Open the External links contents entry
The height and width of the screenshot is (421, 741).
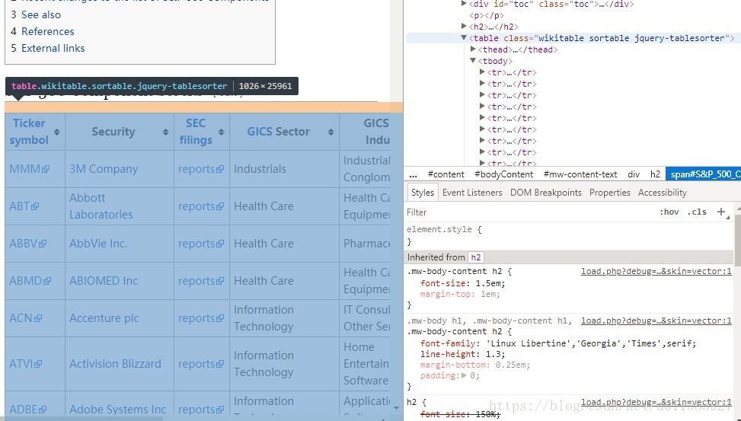click(x=53, y=48)
